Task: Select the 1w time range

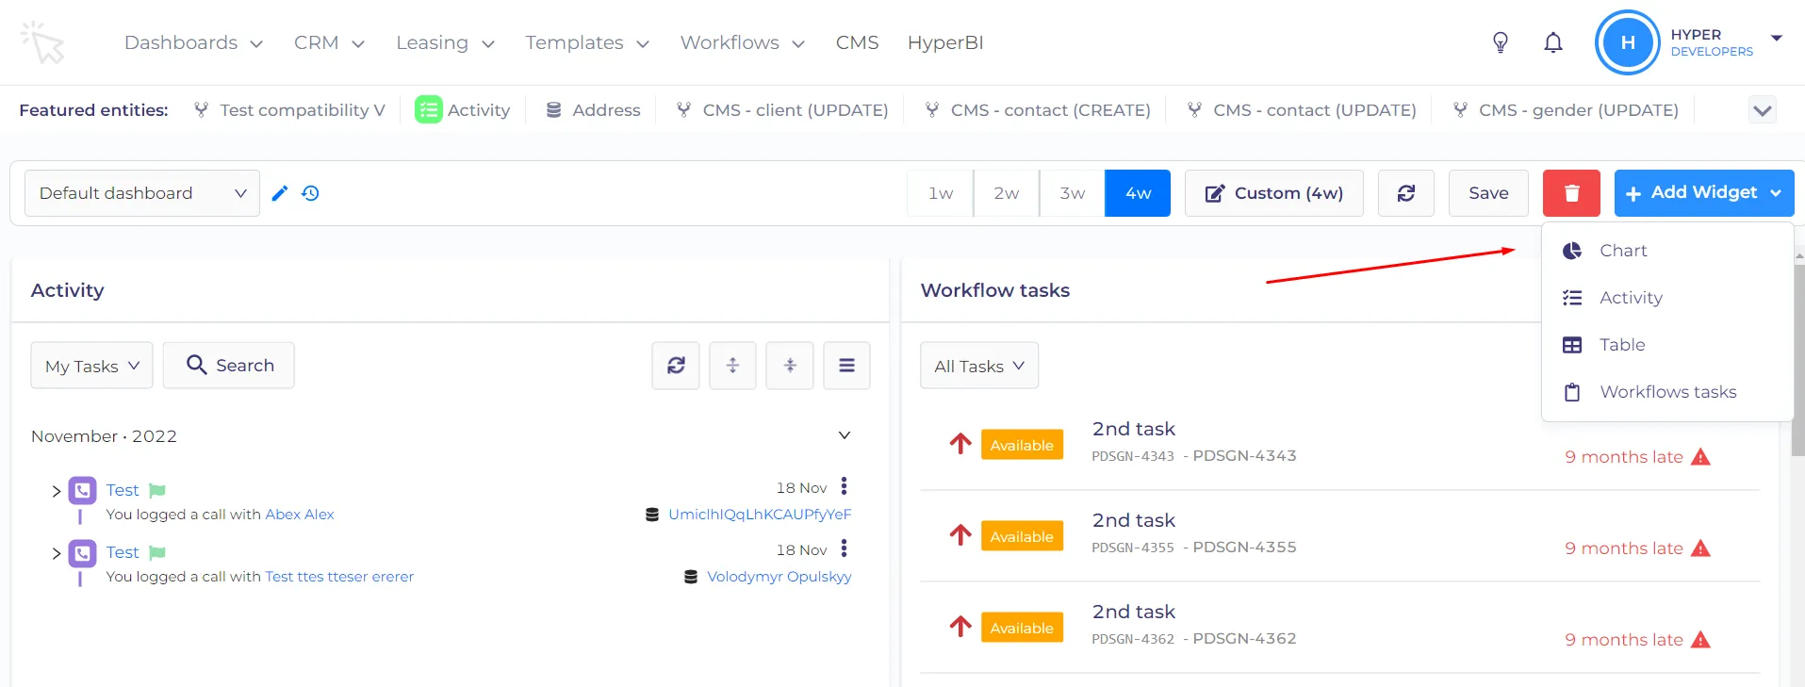Action: click(941, 193)
